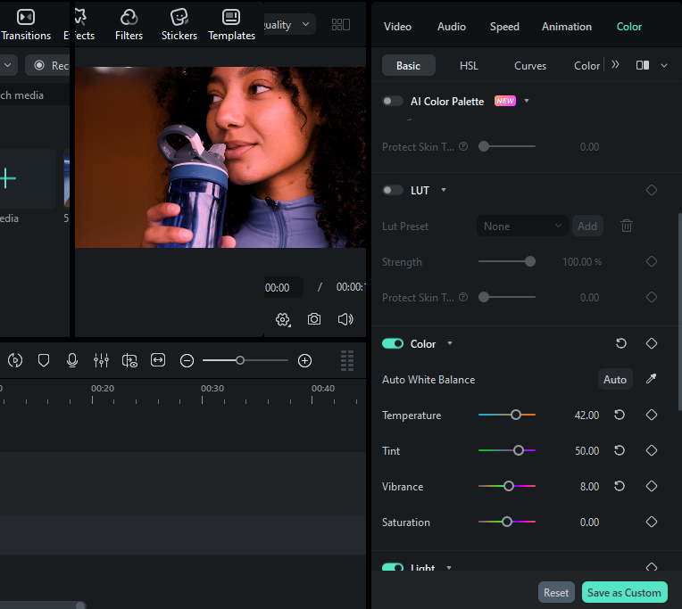
Task: Click the import media plus icon
Action: click(7, 178)
